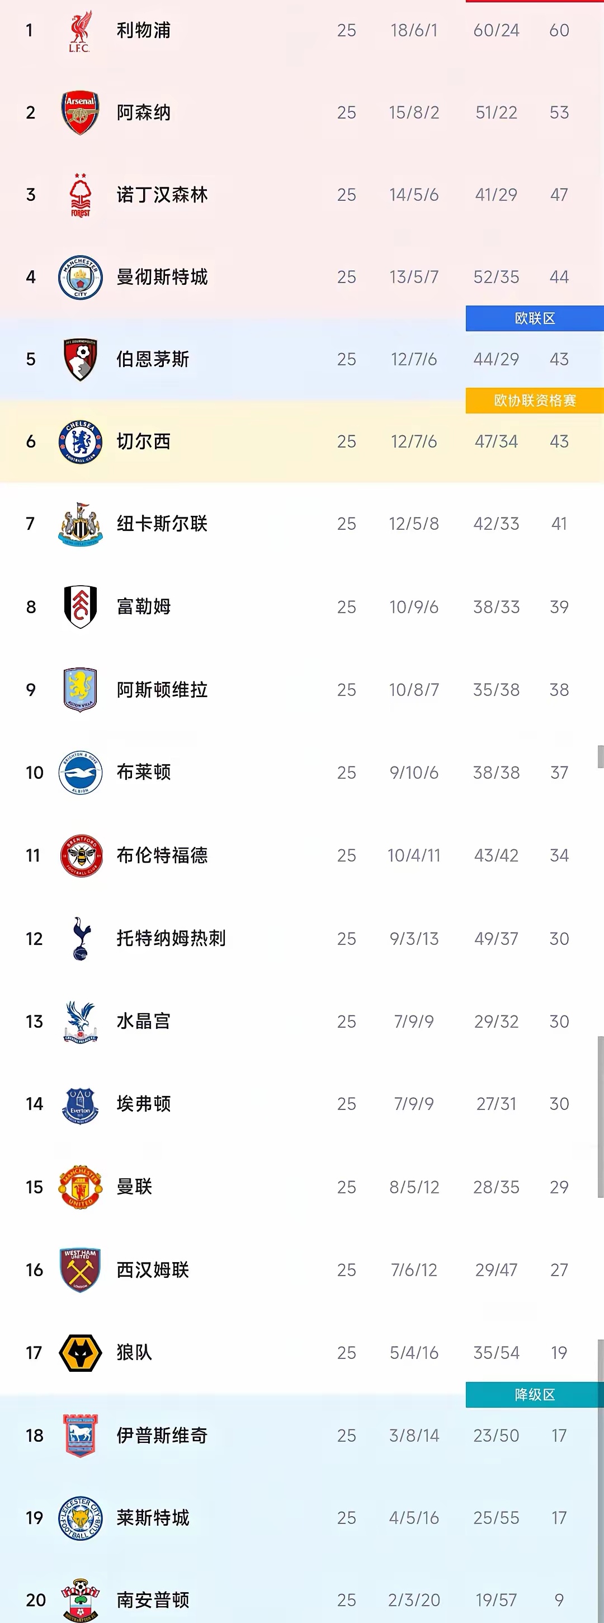Tap the Newcastle United crest
This screenshot has width=604, height=1623.
click(x=80, y=524)
